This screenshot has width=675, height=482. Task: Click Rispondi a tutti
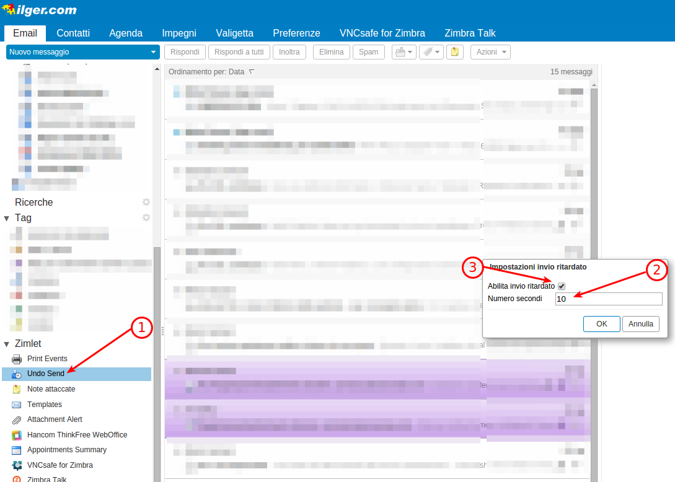[239, 52]
